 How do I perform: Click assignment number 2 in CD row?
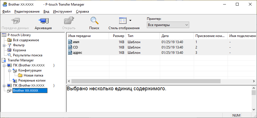tap(196, 47)
